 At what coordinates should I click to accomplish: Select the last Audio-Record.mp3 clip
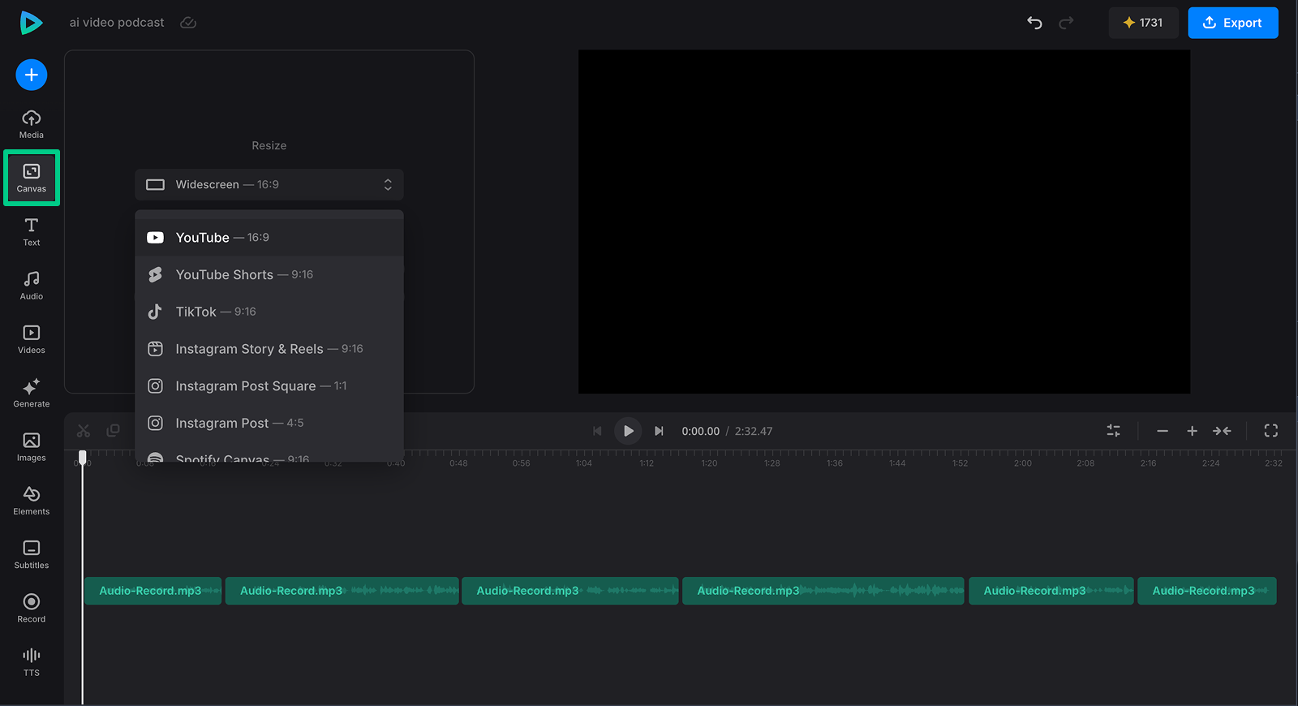[1207, 591]
